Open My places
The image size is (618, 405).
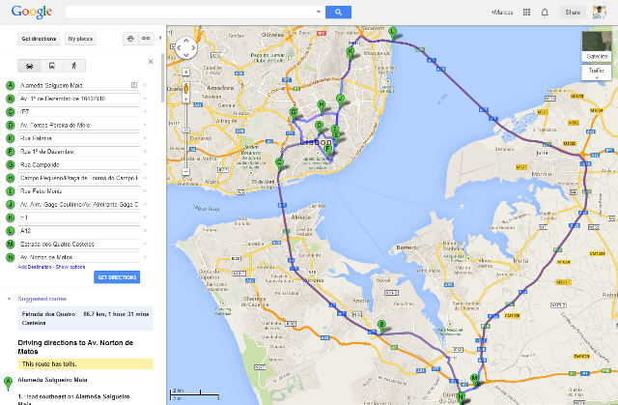(80, 39)
